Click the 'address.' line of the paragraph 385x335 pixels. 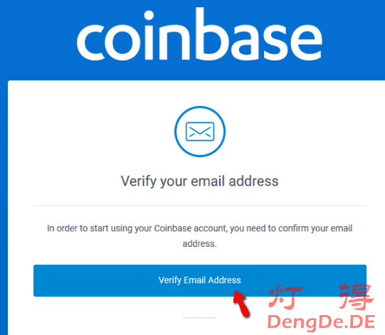[200, 244]
